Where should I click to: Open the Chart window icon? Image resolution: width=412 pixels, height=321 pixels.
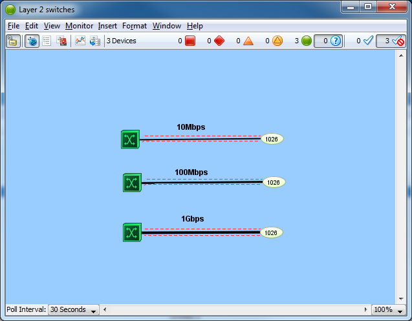pyautogui.click(x=80, y=41)
